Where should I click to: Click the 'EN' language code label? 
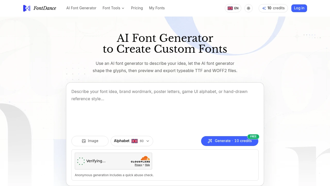236,8
